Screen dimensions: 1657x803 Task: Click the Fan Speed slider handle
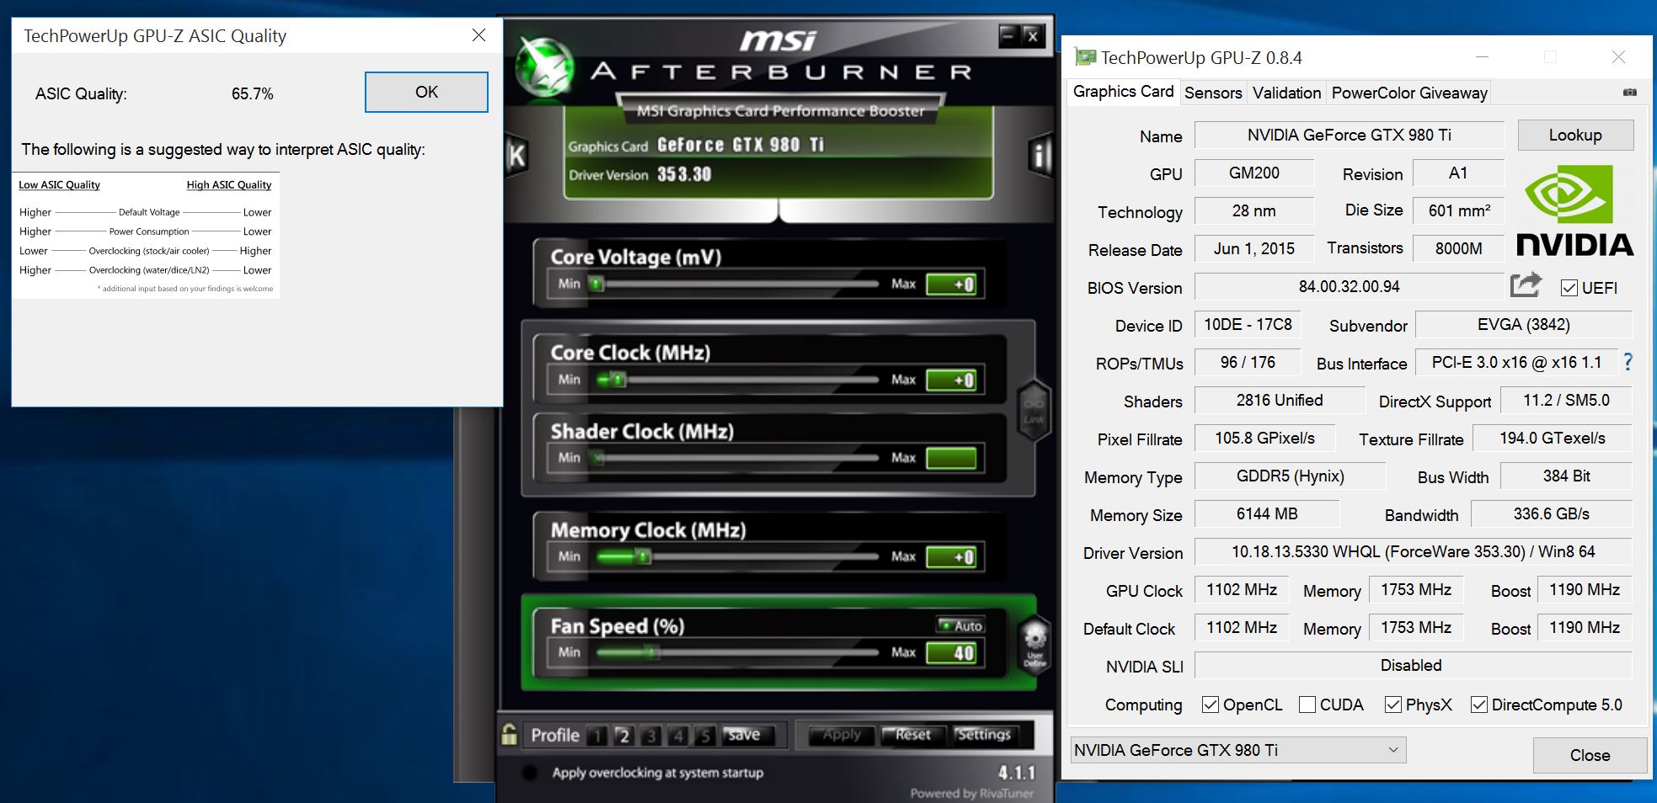coord(650,652)
